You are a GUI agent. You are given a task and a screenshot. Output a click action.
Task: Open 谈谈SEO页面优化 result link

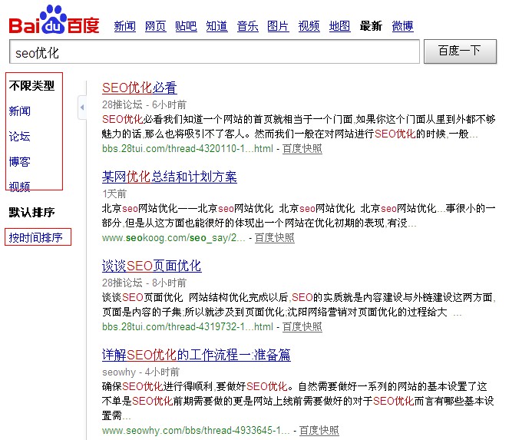coord(151,266)
